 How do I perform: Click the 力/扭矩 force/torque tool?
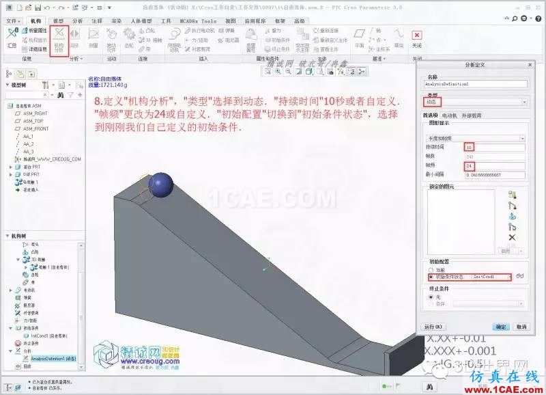[196, 40]
